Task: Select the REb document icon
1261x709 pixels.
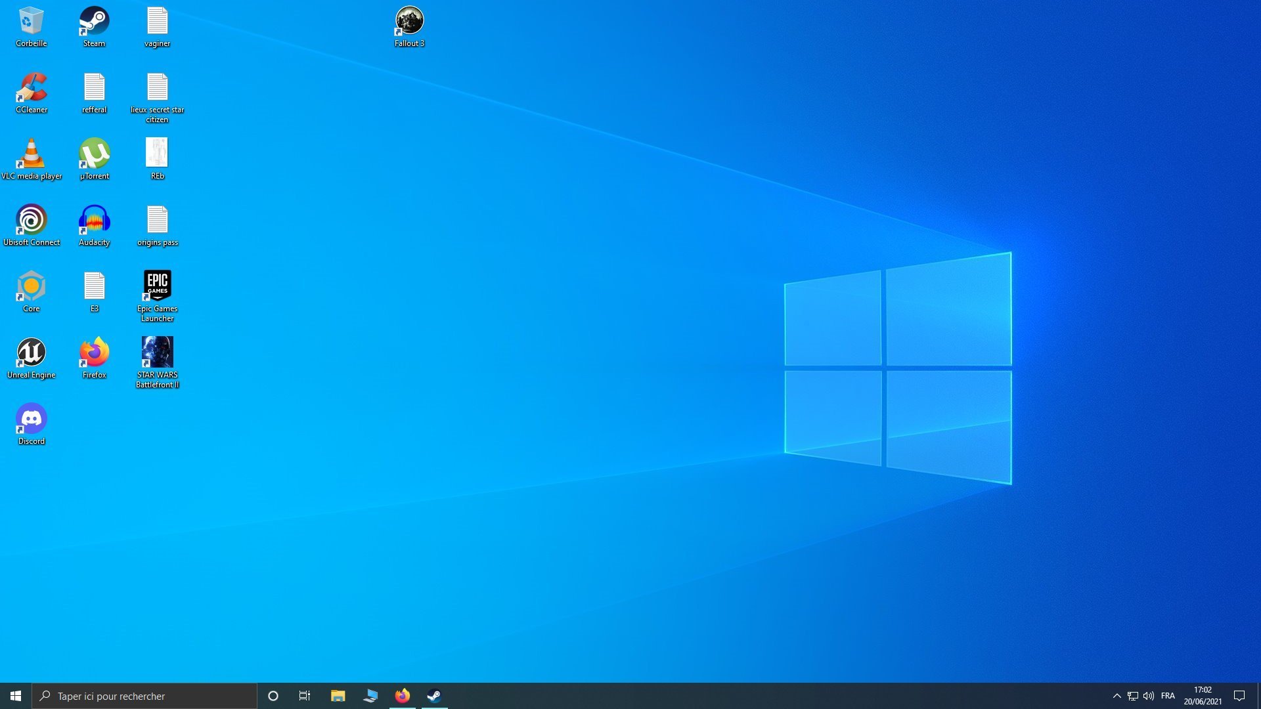Action: tap(157, 160)
